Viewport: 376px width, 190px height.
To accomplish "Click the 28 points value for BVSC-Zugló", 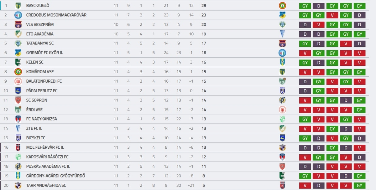I will point(204,6).
